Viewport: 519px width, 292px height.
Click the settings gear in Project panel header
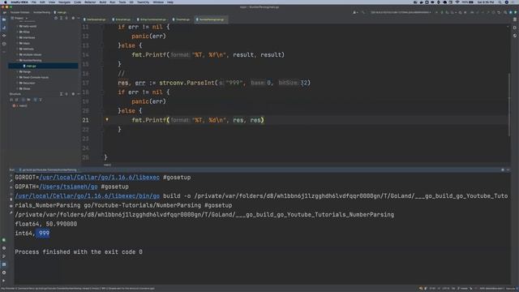click(x=73, y=18)
